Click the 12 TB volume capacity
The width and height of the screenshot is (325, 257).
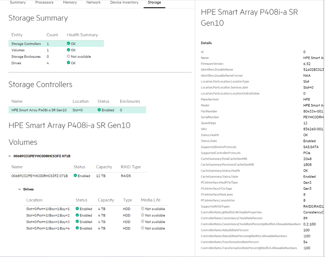point(101,176)
